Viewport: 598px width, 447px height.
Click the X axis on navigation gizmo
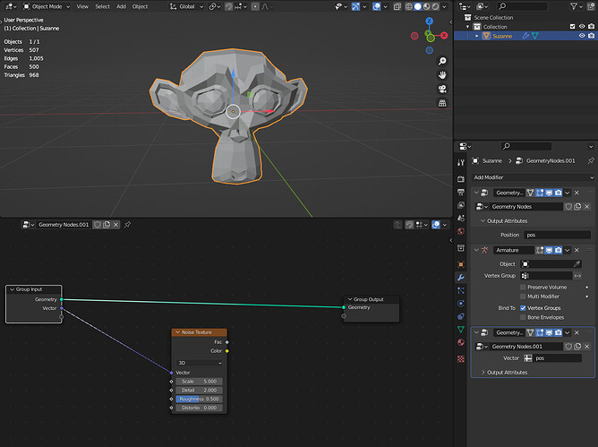[444, 36]
